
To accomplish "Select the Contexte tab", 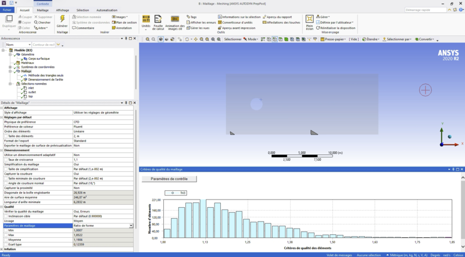I will coord(42,3).
